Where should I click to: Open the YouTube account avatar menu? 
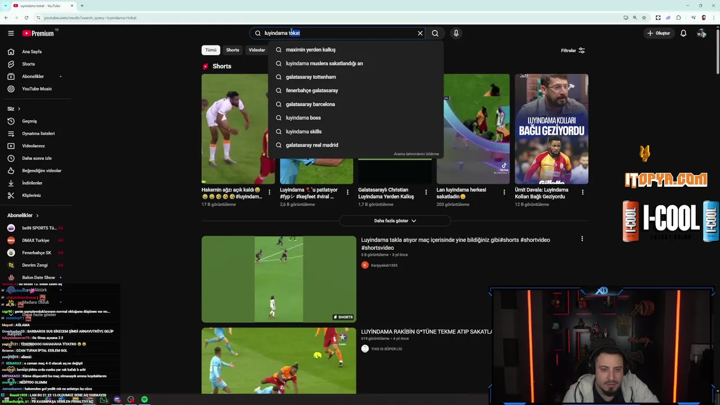701,33
